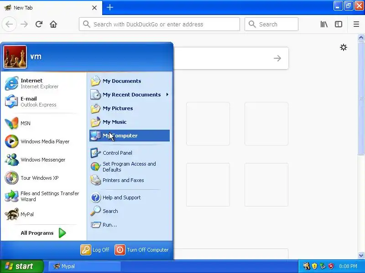Open Printers and Faxes

130,180
